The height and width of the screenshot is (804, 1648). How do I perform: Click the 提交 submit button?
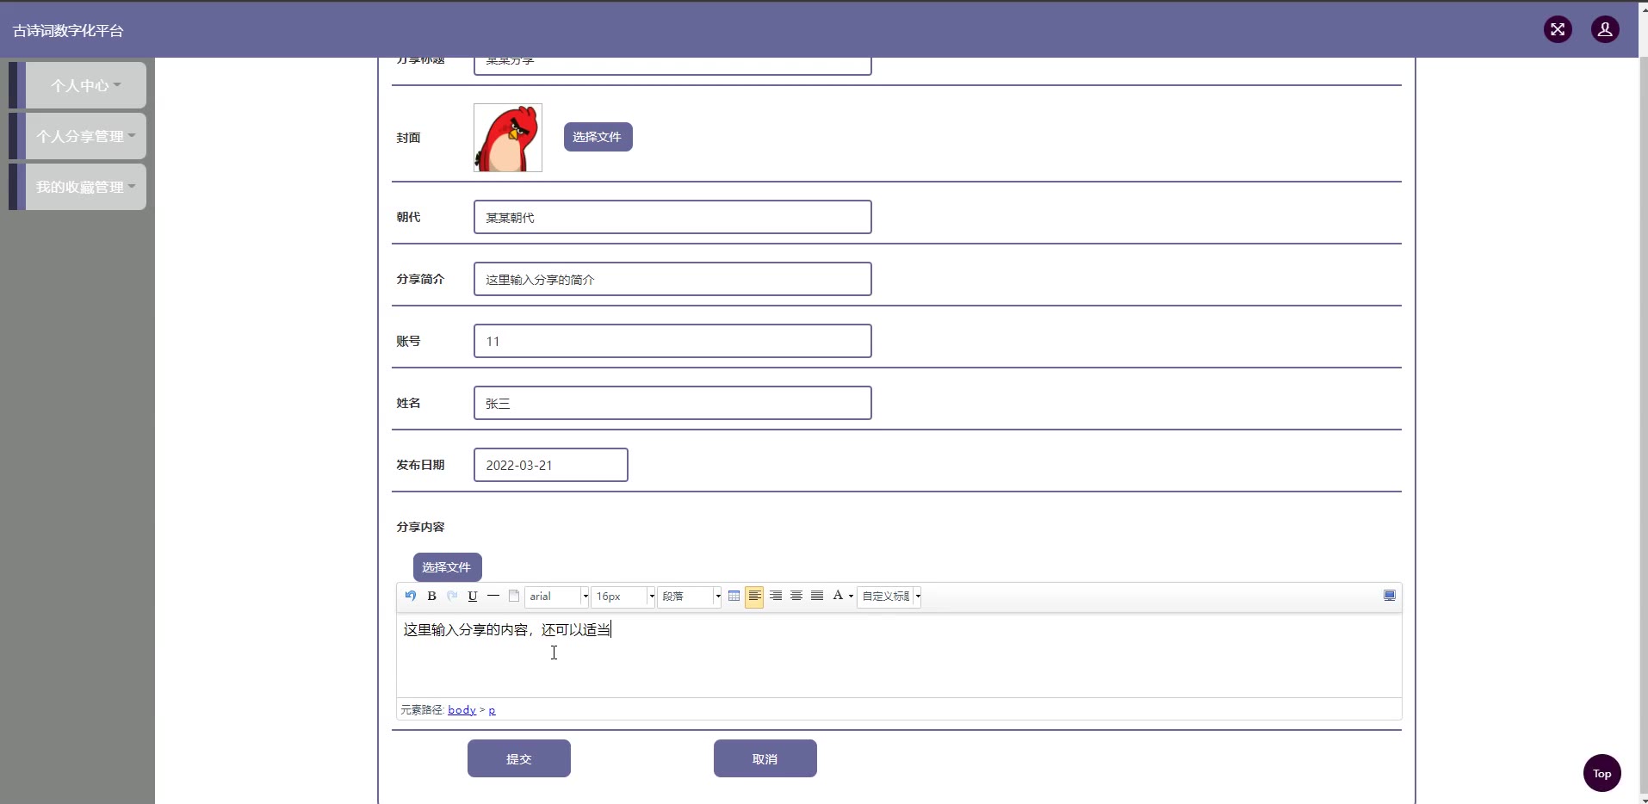[x=518, y=758]
